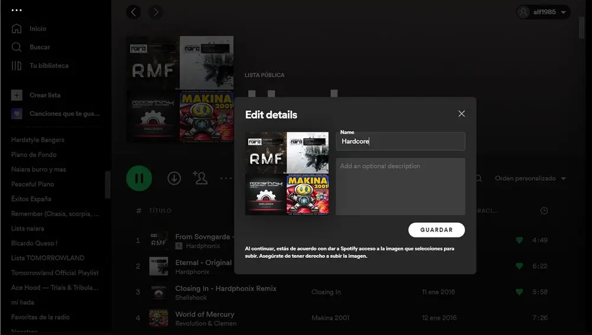This screenshot has width=592, height=335.
Task: Click Inicio label in sidebar
Action: coord(38,28)
